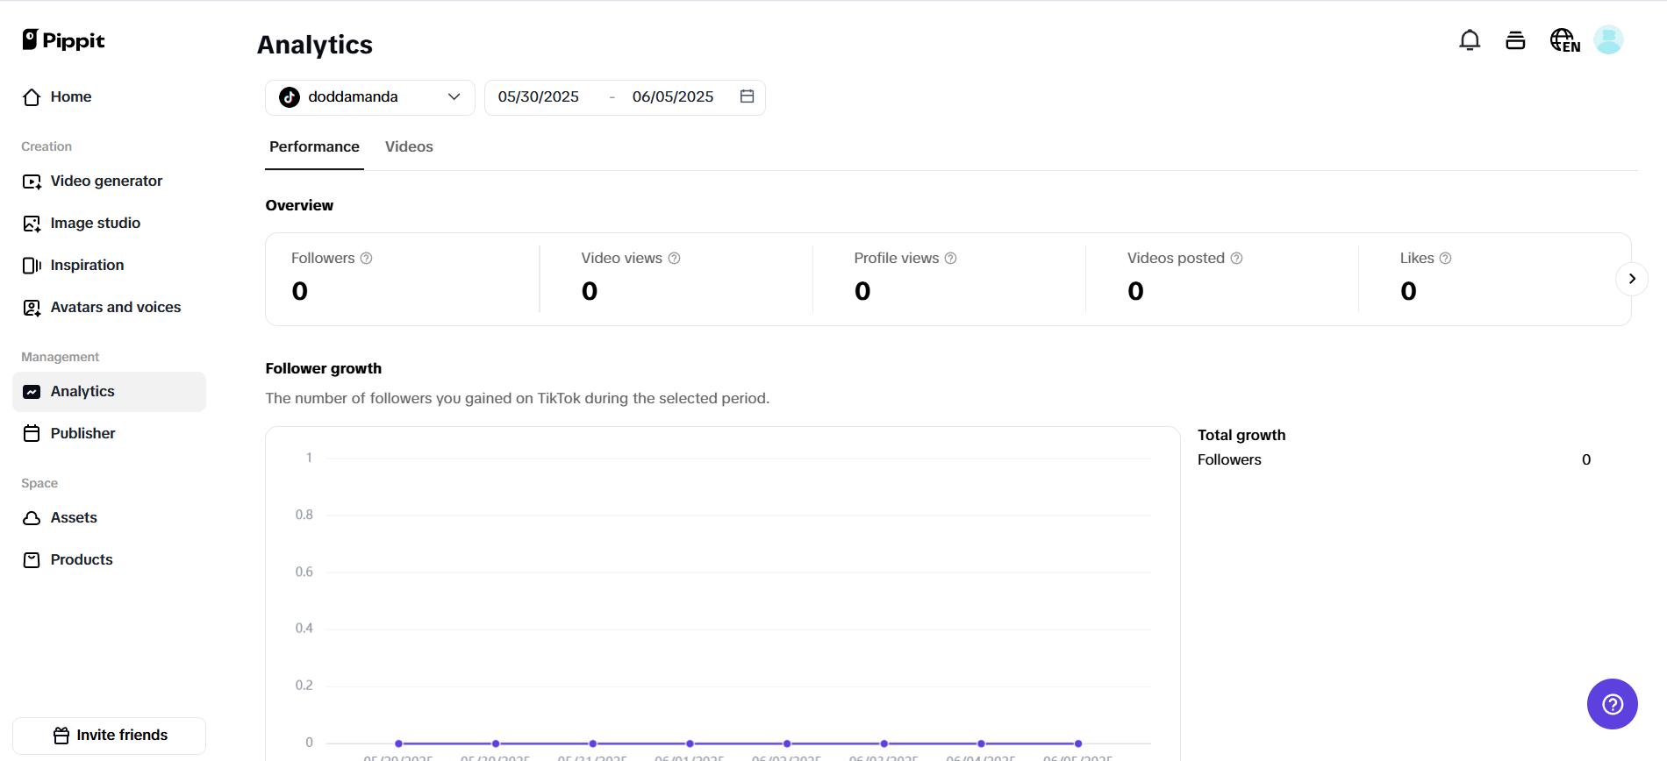Open the Products icon
Screen dimensions: 1667x761
point(32,560)
